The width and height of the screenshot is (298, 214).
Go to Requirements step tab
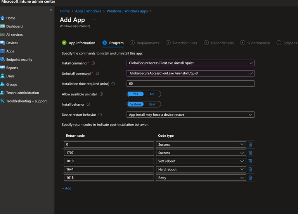144,43
